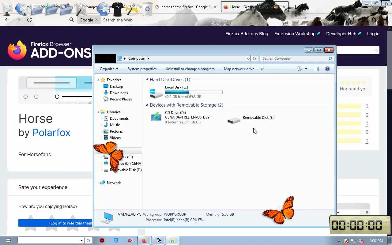Click the Search Computer magnifier icon

[330, 58]
